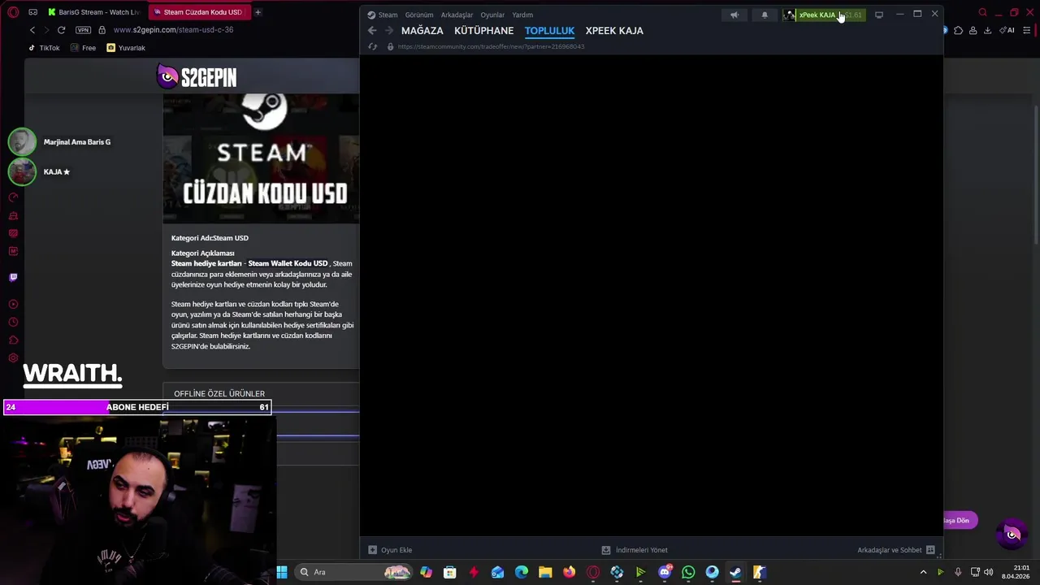The image size is (1040, 585).
Task: Open the TOPLULUK tab in Steam
Action: tap(549, 31)
